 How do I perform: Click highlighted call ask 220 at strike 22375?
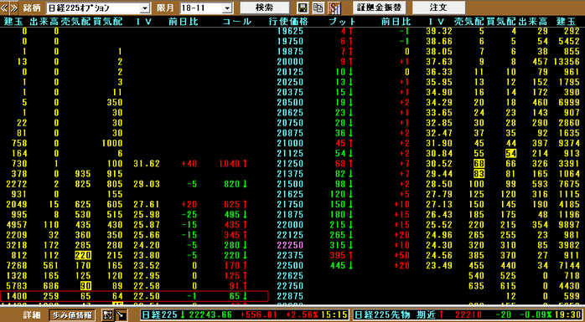[83, 255]
